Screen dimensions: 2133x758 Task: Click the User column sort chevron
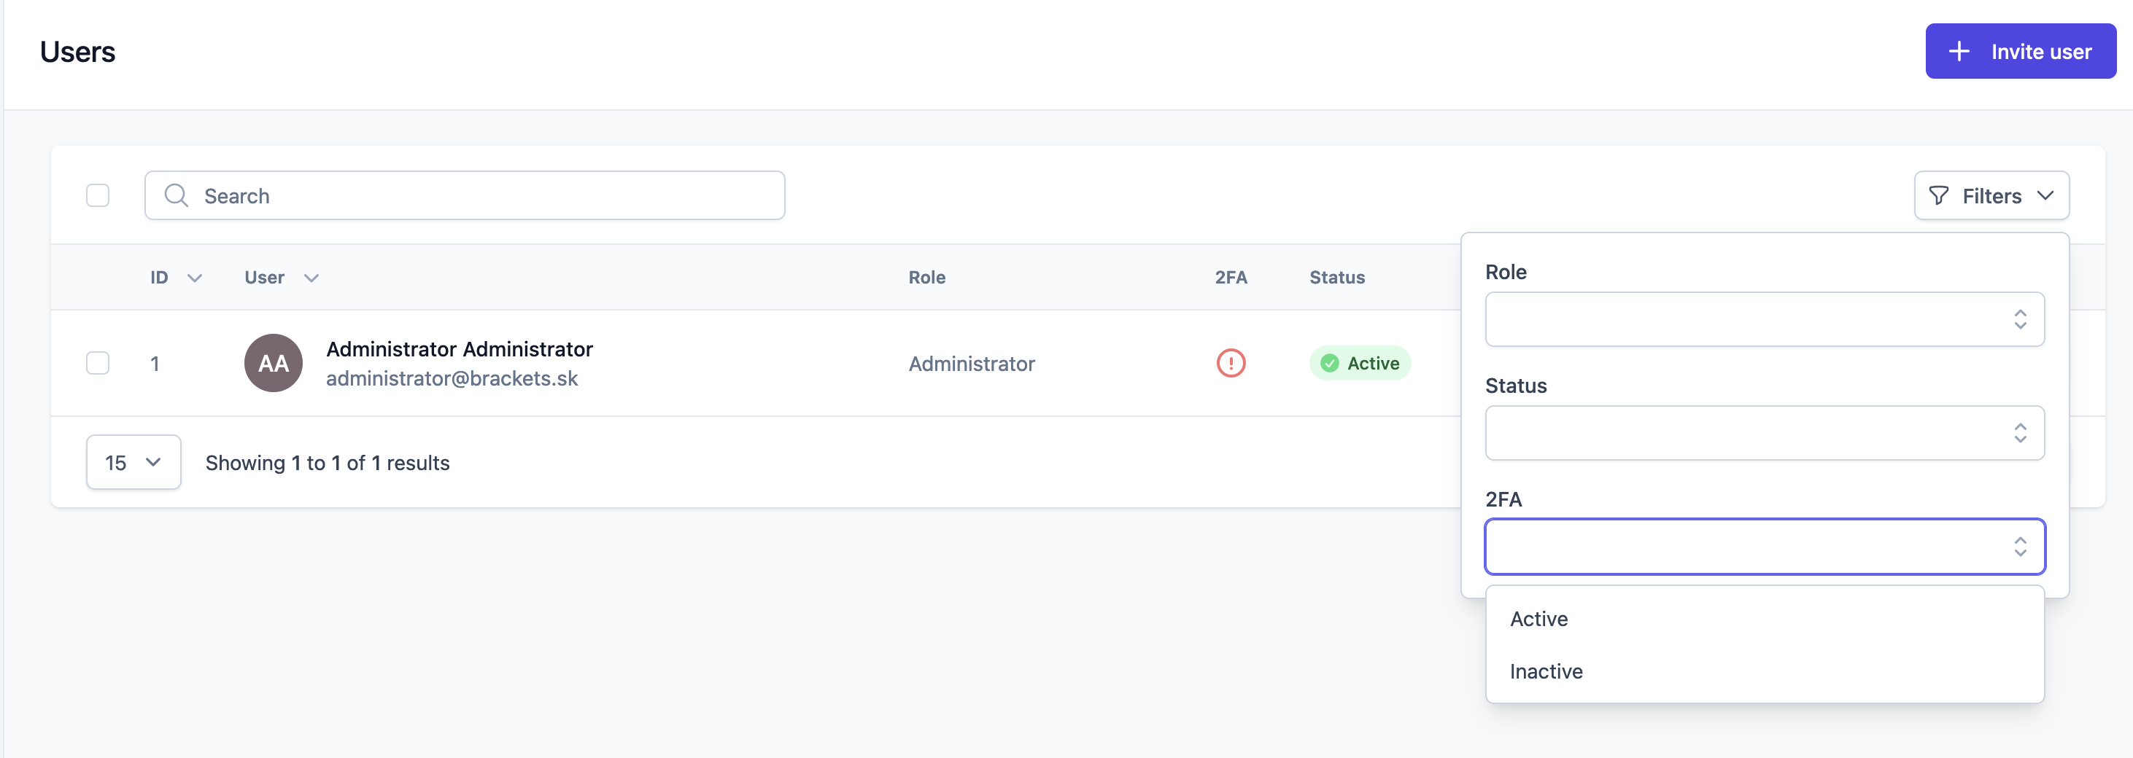point(311,279)
